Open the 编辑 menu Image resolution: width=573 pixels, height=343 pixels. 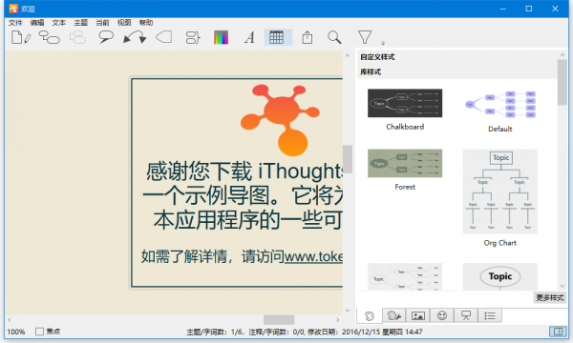37,23
